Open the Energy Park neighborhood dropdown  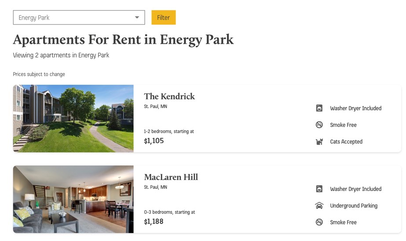[x=79, y=18]
